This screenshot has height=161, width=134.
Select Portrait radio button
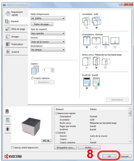[x=87, y=47]
